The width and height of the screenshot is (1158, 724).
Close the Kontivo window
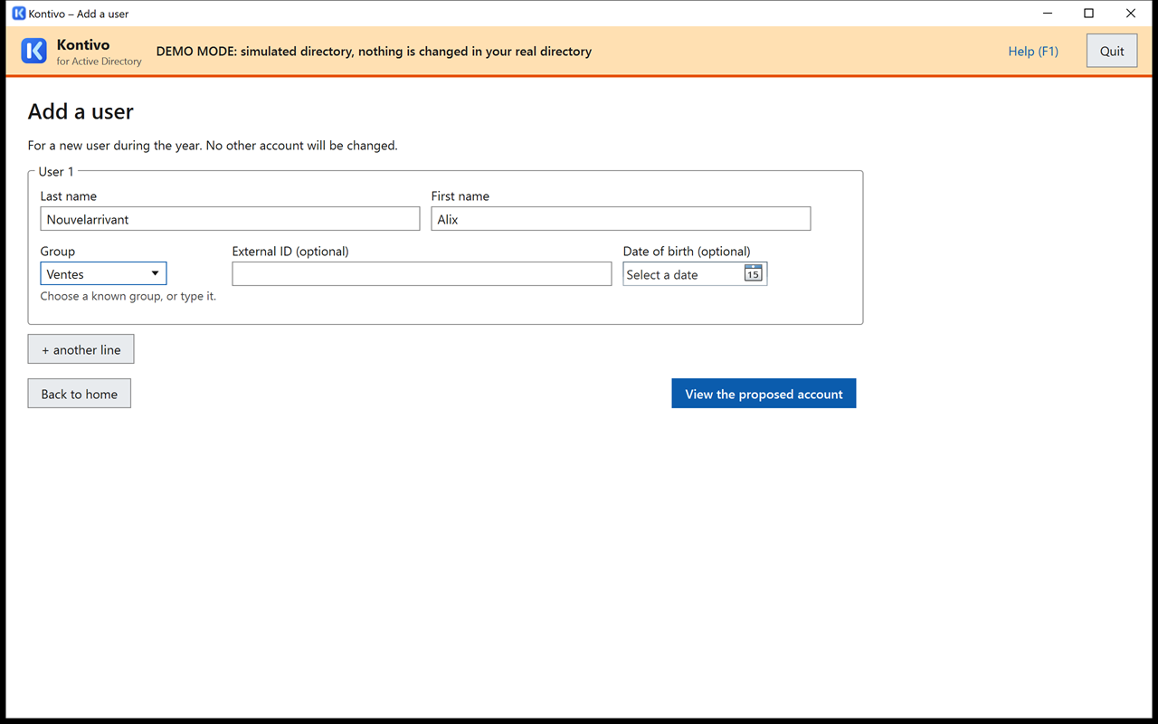click(1131, 14)
